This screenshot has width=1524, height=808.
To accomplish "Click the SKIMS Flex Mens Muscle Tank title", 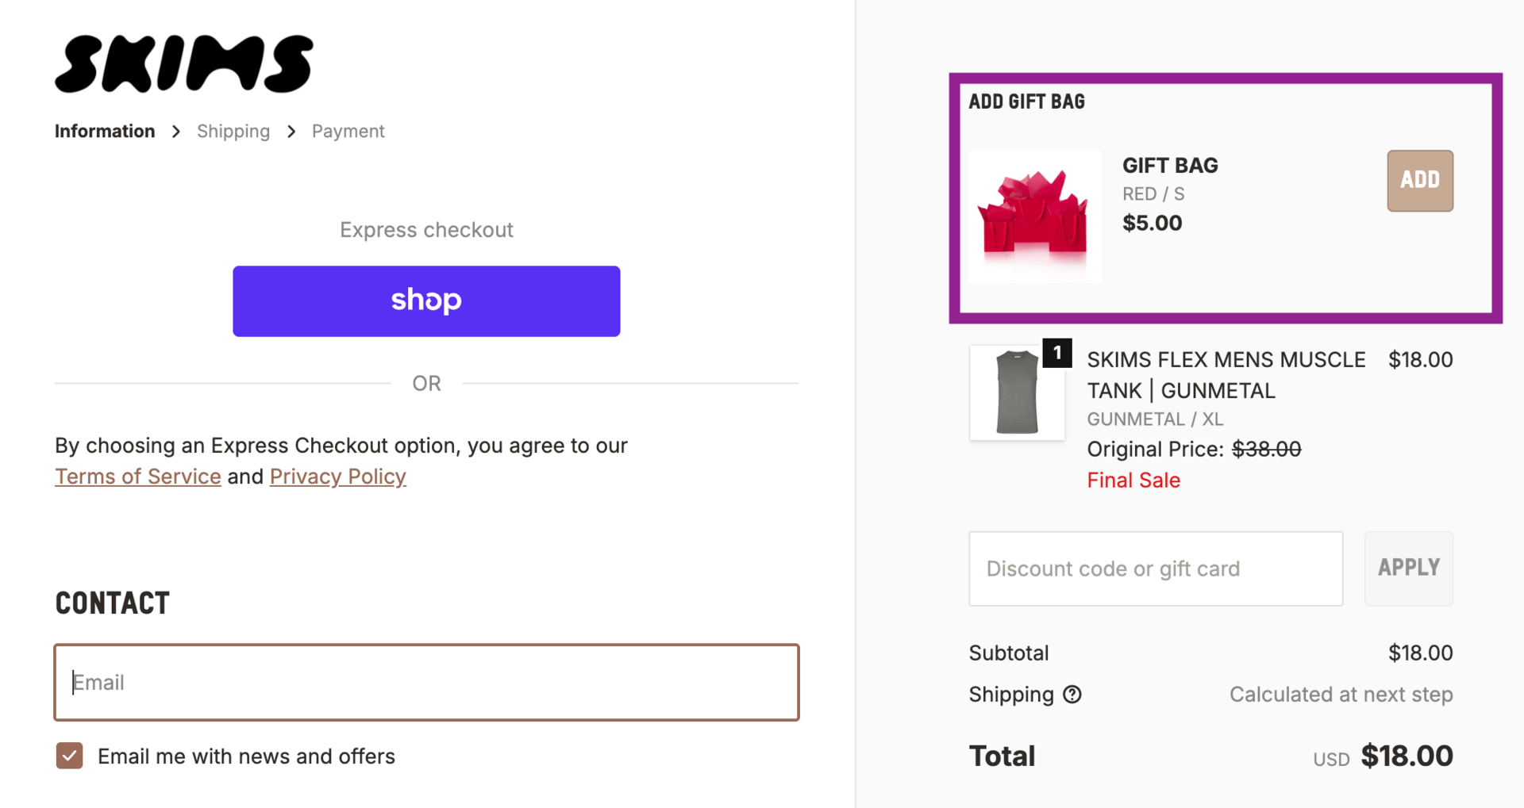I will [x=1225, y=375].
